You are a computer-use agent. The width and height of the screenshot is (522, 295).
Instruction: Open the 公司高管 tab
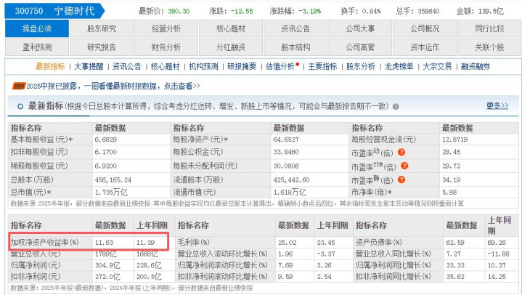(x=360, y=47)
